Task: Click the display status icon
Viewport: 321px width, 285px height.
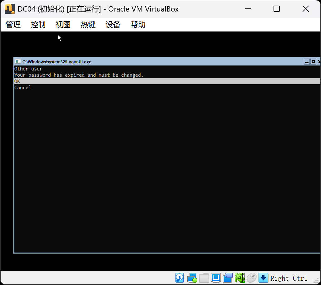Action: pos(215,278)
